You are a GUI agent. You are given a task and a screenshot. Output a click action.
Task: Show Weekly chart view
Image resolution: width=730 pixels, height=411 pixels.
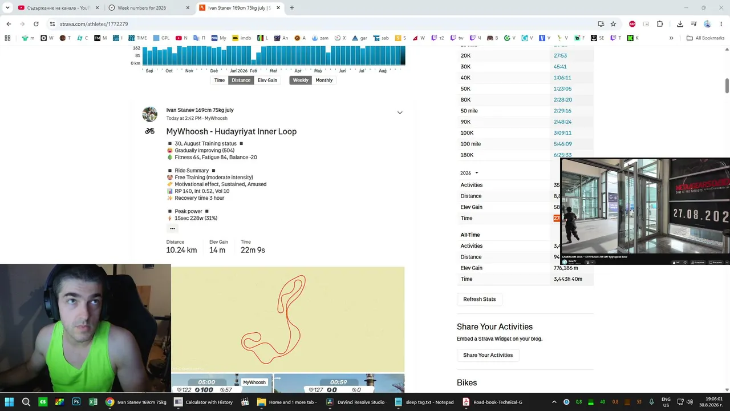(301, 80)
